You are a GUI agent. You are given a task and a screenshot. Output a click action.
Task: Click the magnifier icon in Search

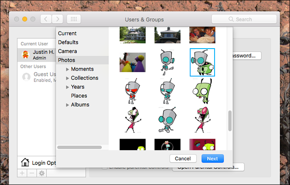coord(231,19)
